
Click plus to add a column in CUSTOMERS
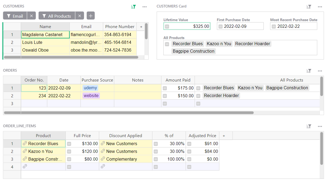tap(141, 26)
